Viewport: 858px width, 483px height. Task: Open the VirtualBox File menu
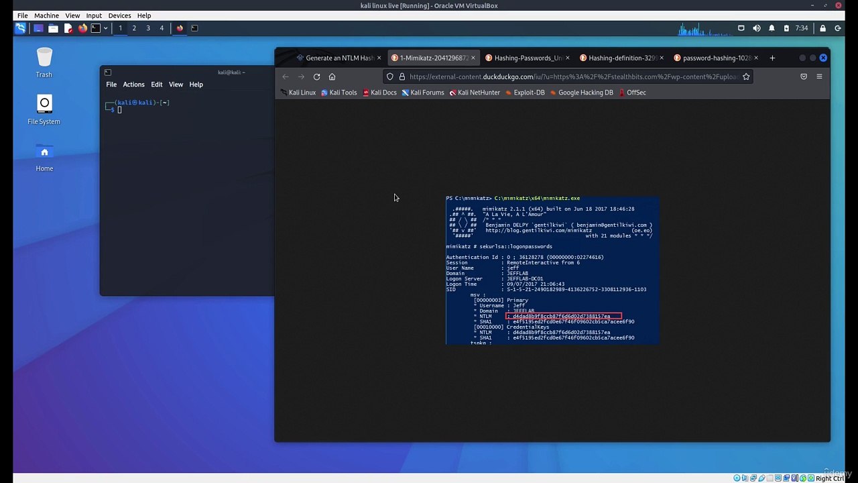coord(22,15)
